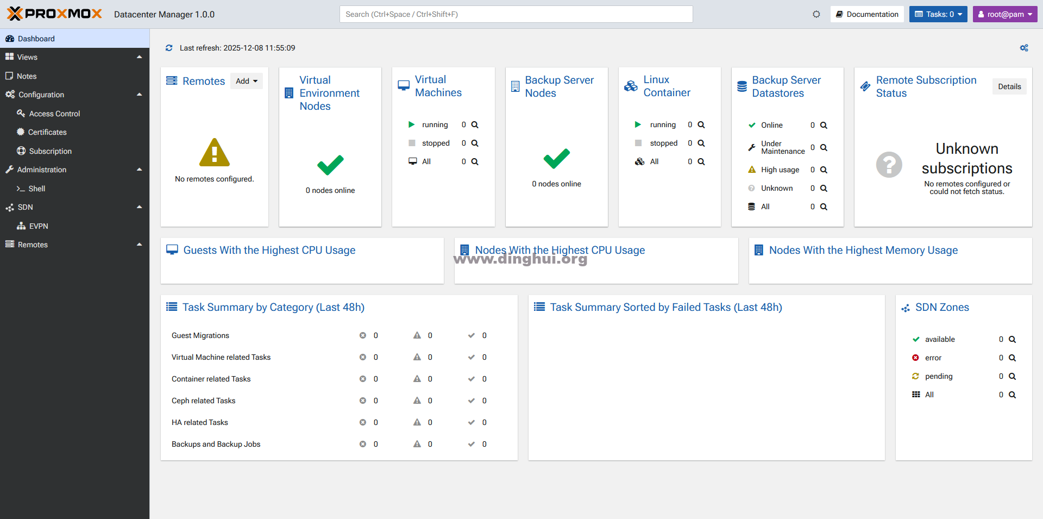1043x519 pixels.
Task: Click the theme toggle sun icon
Action: pos(816,14)
